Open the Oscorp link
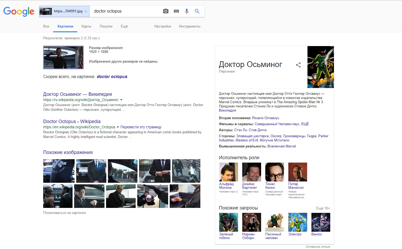The image size is (402, 249). pos(276,136)
